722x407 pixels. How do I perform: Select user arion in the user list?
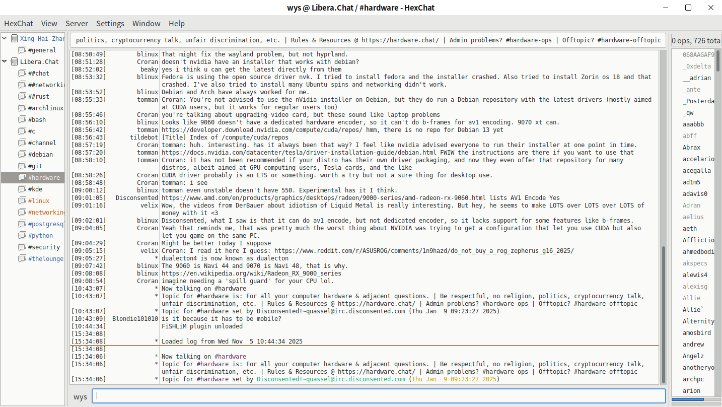point(692,390)
